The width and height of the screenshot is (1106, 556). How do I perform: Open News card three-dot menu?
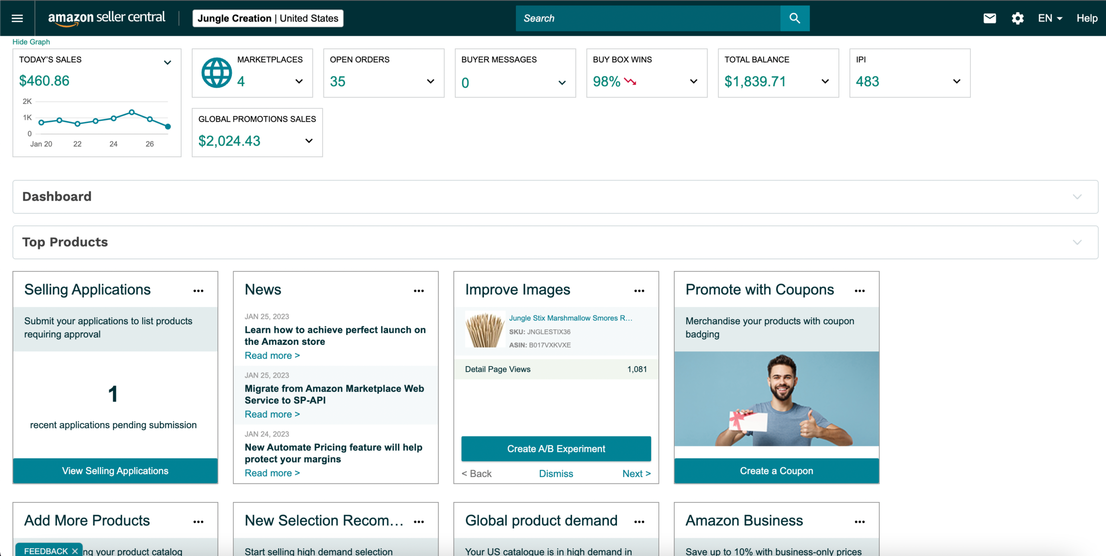coord(419,291)
